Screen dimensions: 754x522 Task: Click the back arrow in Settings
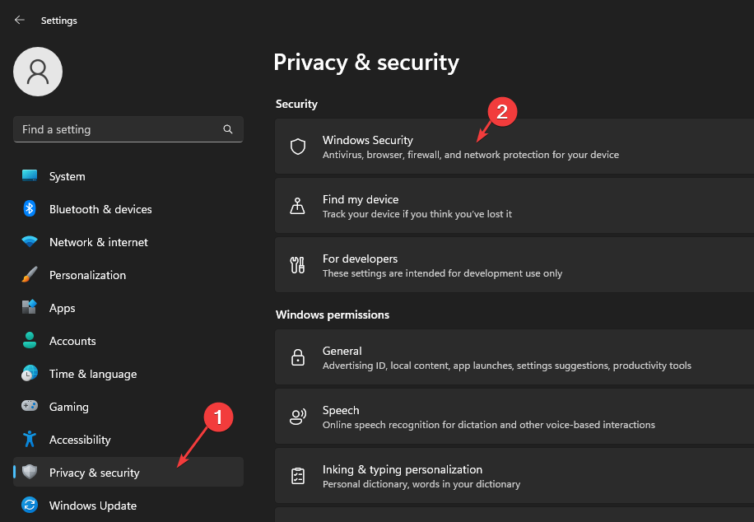(x=19, y=20)
